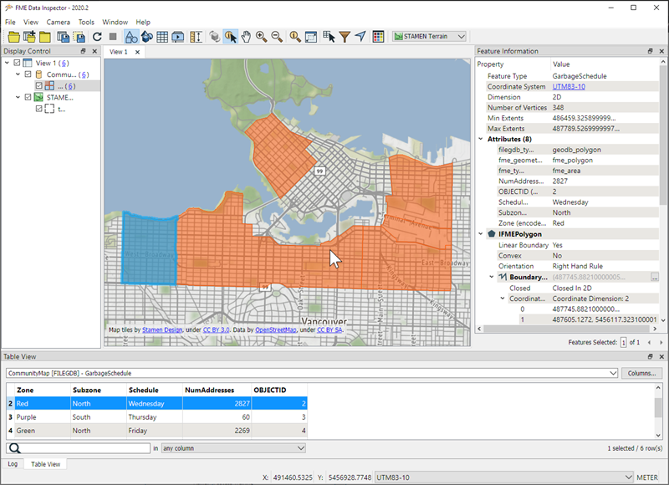The width and height of the screenshot is (669, 485).
Task: Refresh the view using the refresh arrow
Action: click(x=97, y=36)
